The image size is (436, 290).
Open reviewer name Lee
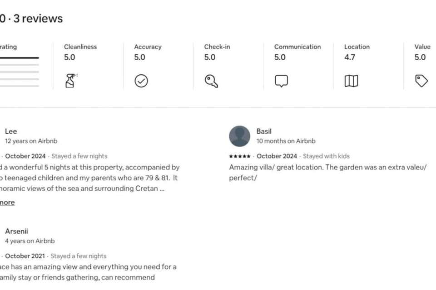11,131
